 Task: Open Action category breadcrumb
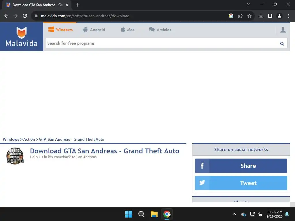click(x=29, y=140)
